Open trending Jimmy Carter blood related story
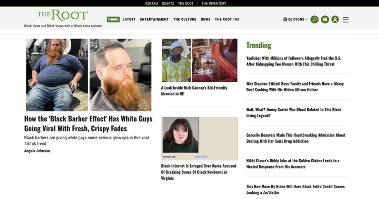The image size is (379, 199). pyautogui.click(x=294, y=112)
